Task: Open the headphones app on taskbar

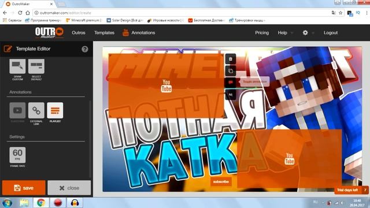Action: point(75,203)
